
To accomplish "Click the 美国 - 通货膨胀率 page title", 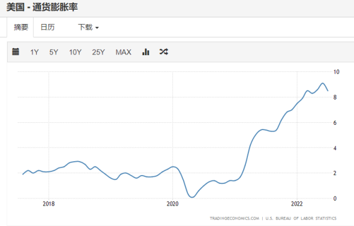I will (x=42, y=7).
